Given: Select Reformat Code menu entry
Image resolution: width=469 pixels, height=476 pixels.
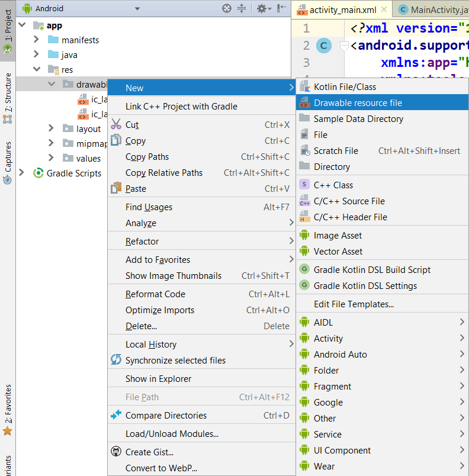Looking at the screenshot, I should (201, 294).
